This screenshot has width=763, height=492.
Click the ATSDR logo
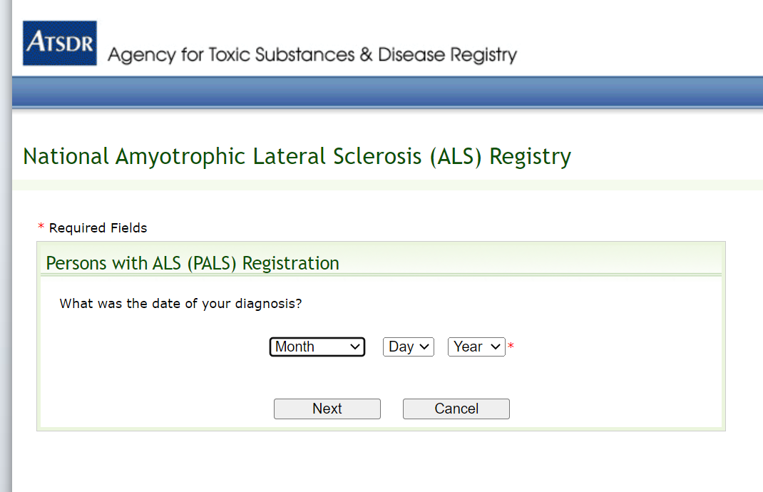tap(60, 43)
